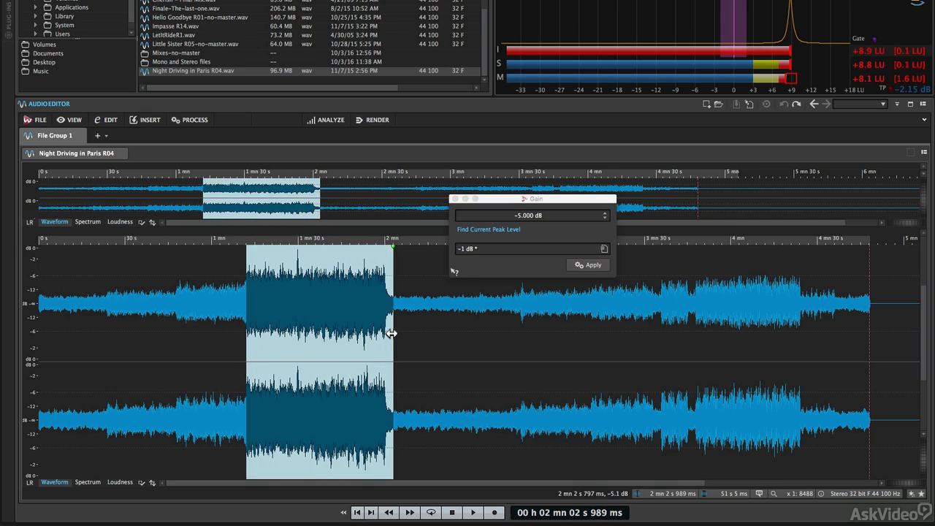This screenshot has height=526, width=935.
Task: Open the INSERT tab
Action: (x=145, y=120)
